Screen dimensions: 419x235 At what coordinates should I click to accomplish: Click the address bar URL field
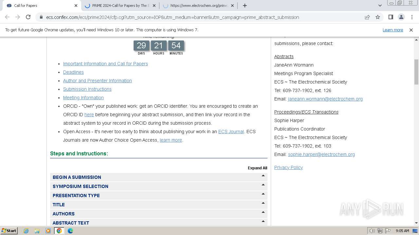coord(173,17)
